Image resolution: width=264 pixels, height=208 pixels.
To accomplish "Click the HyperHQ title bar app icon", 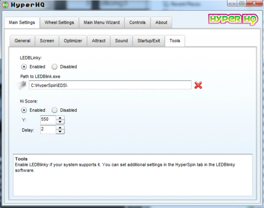I will 5,5.
